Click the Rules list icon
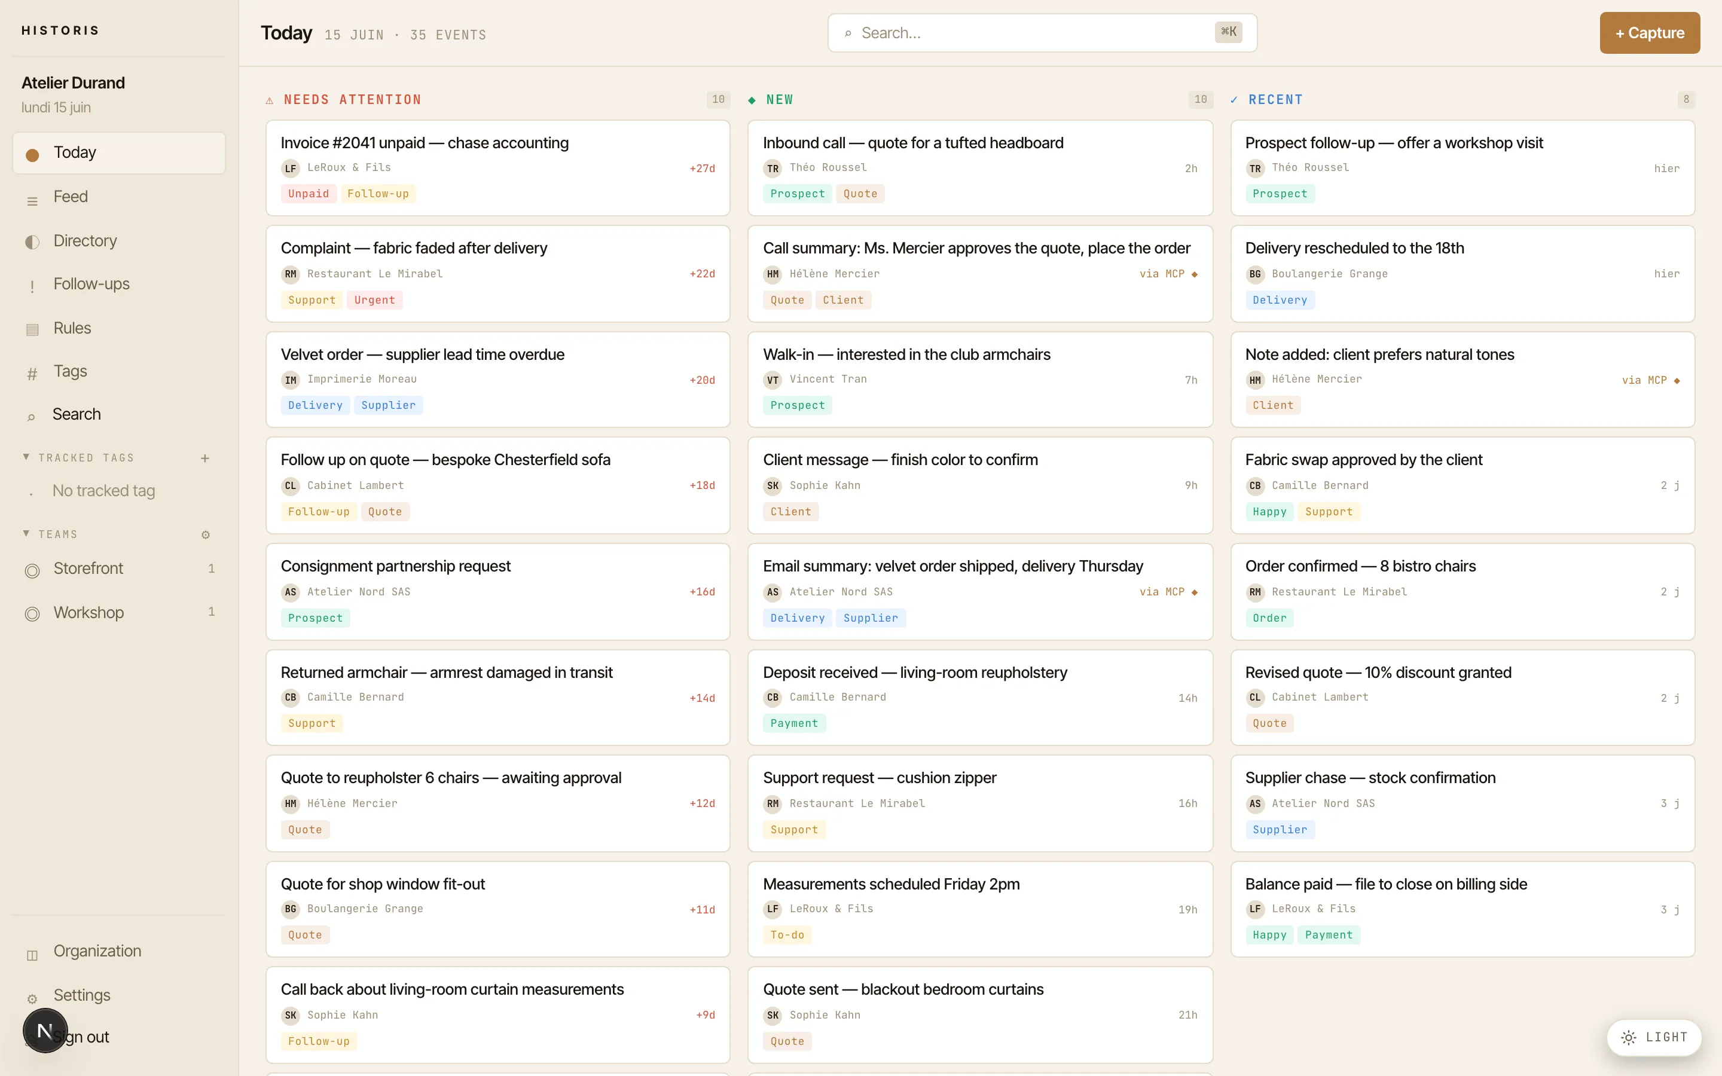Screen dimensions: 1722x1076 32,329
